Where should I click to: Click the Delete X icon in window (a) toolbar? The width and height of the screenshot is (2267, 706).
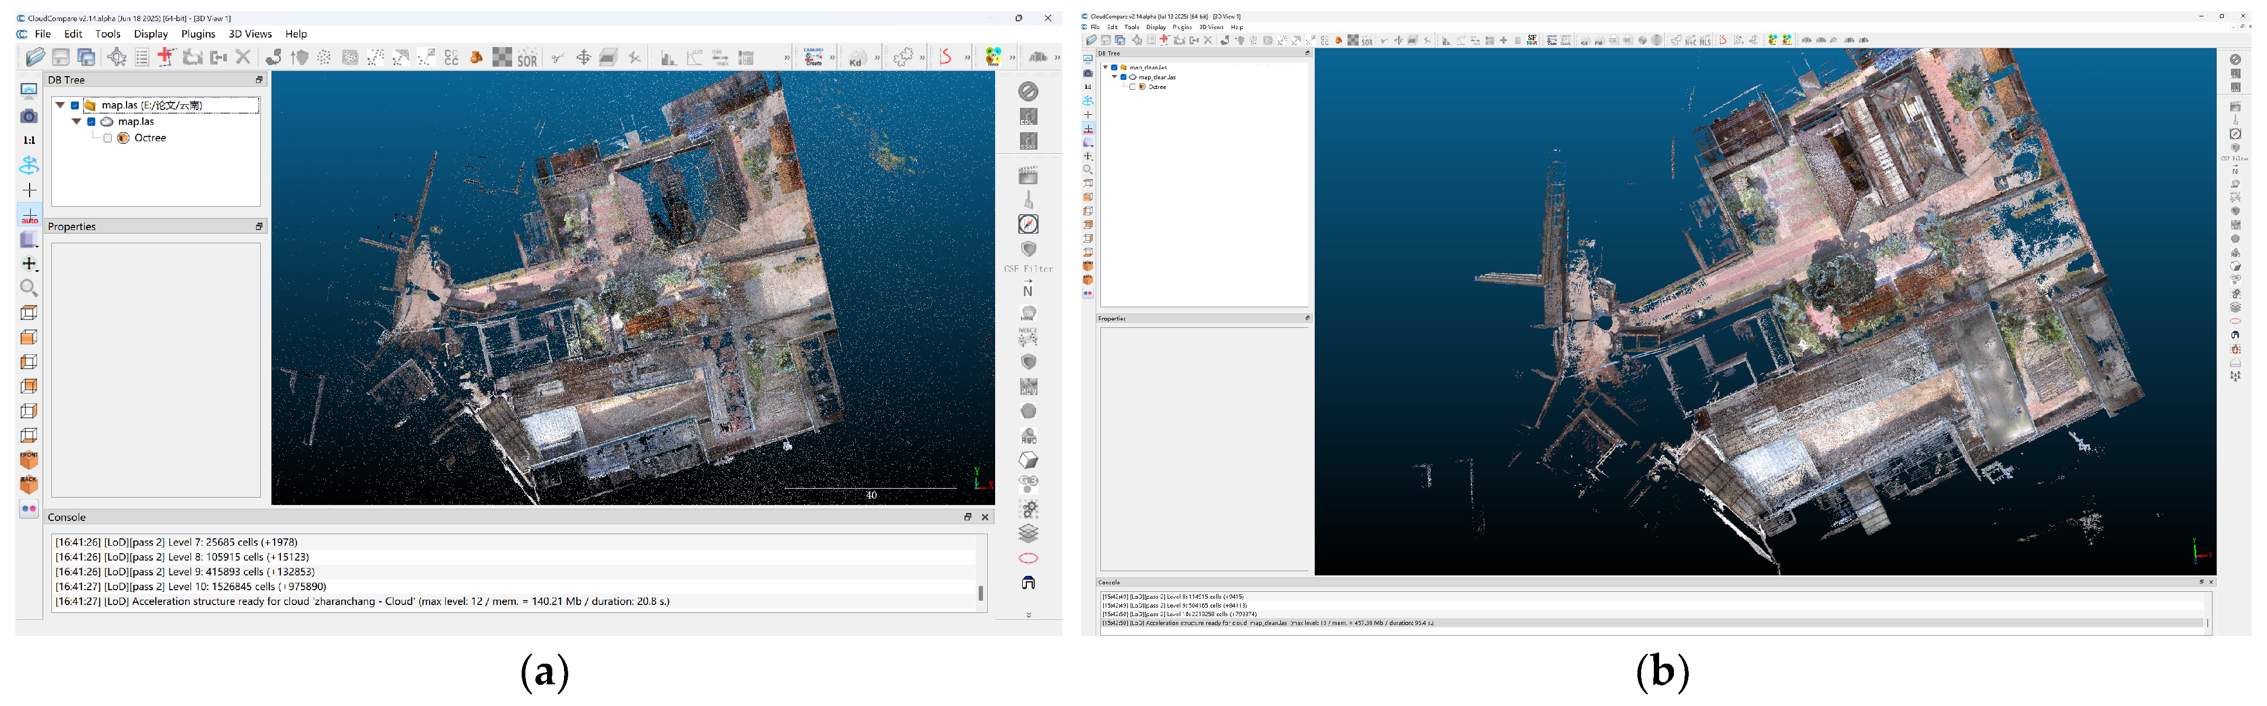[244, 57]
